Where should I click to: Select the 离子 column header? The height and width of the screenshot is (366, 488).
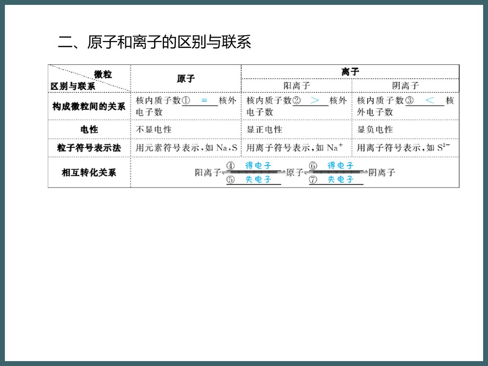(350, 71)
